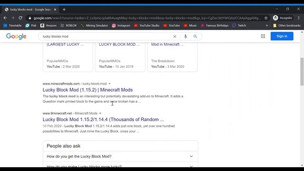Click the scrollbar down arrow

(302, 165)
